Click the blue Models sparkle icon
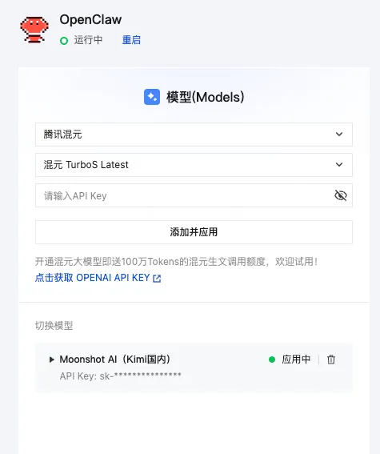 click(152, 97)
